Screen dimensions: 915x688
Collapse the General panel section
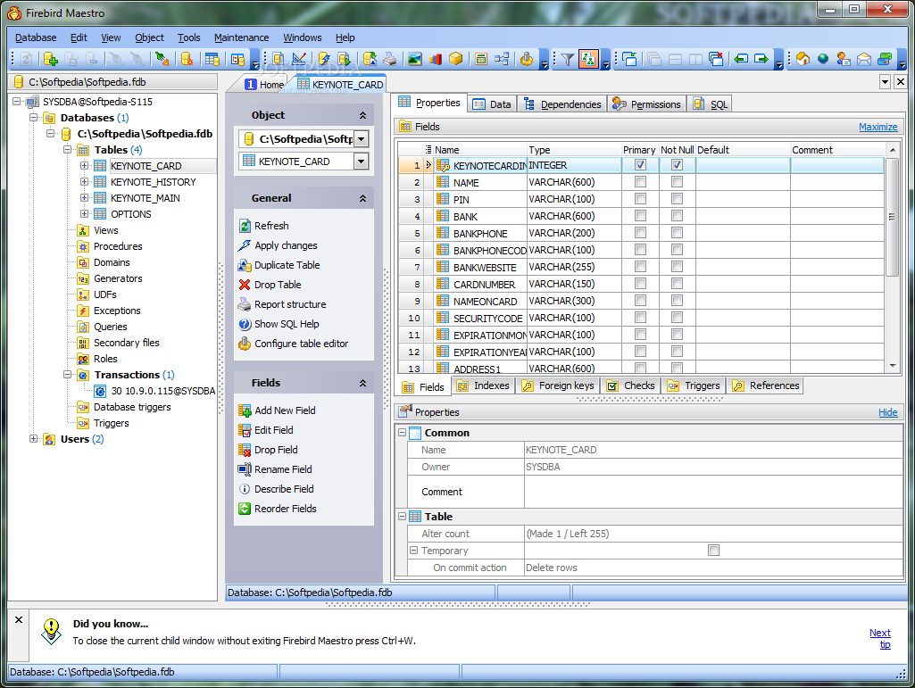tap(362, 198)
